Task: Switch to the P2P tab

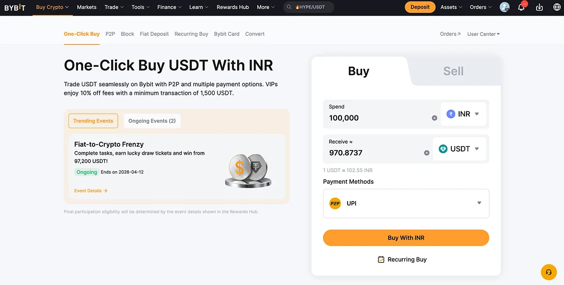Action: (x=110, y=34)
